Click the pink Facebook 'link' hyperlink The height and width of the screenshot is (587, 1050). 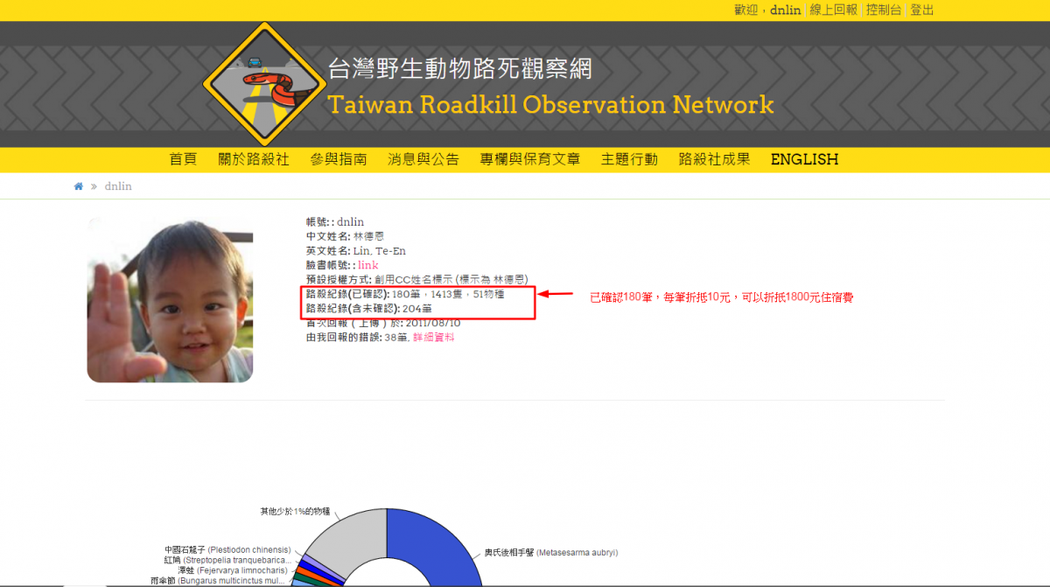[367, 265]
